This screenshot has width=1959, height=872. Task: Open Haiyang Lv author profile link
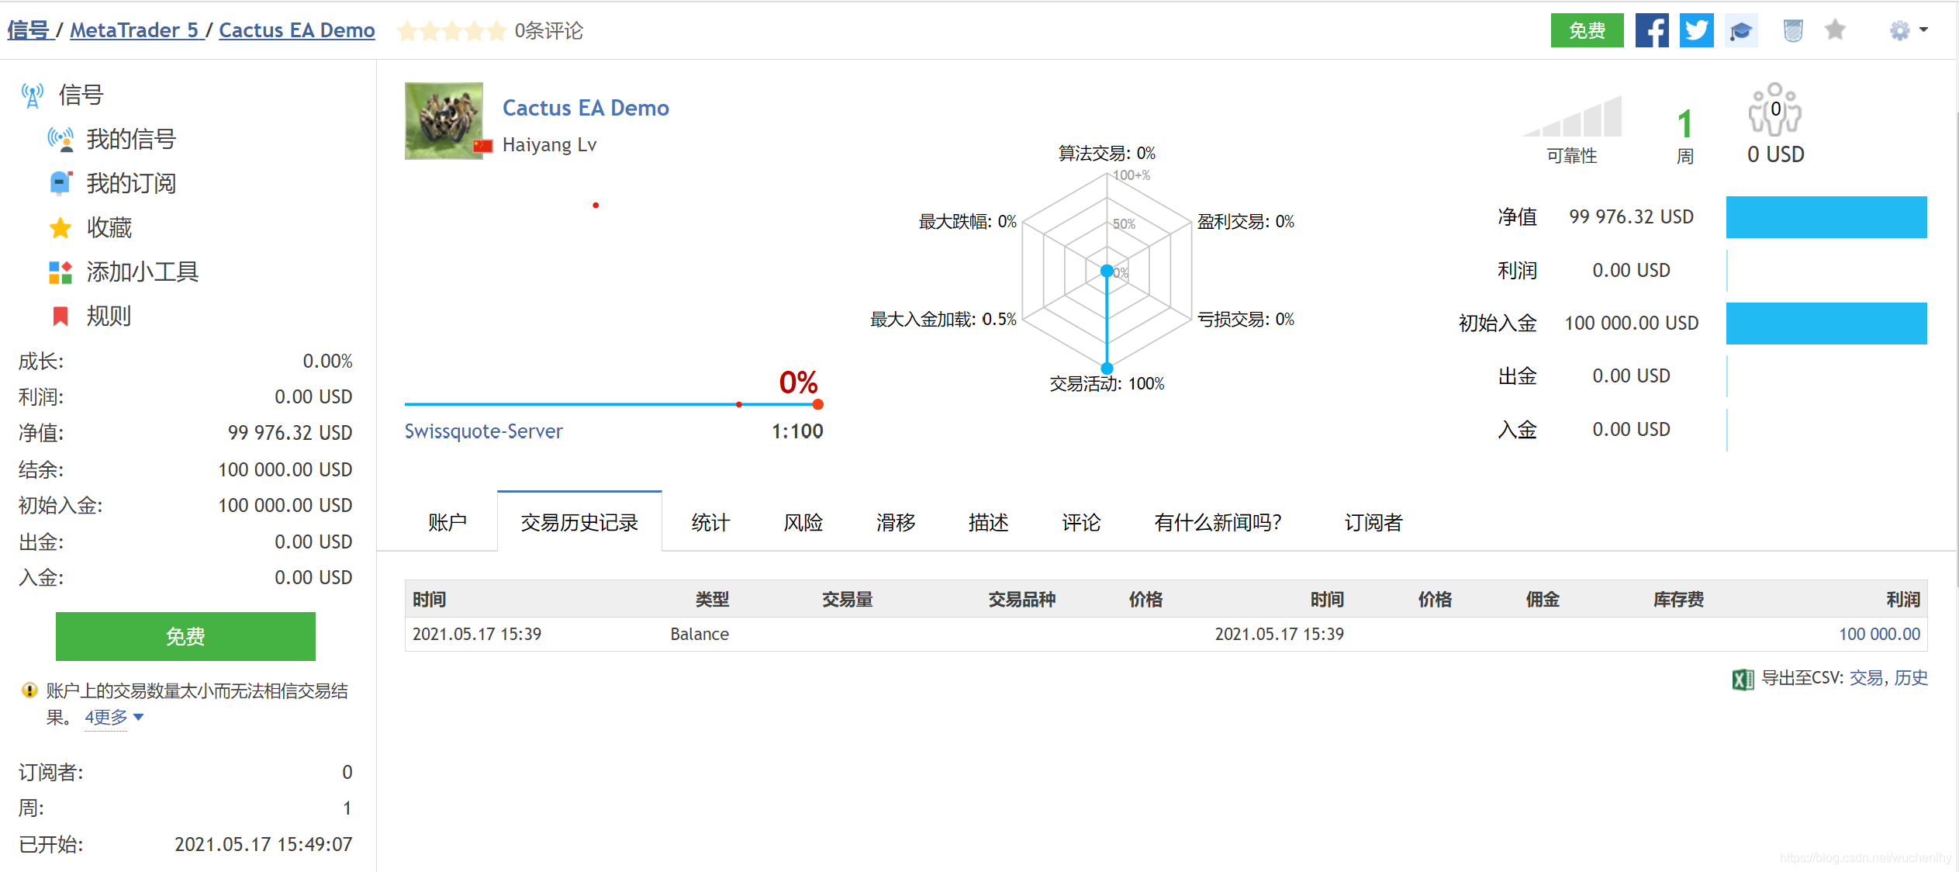pyautogui.click(x=549, y=145)
